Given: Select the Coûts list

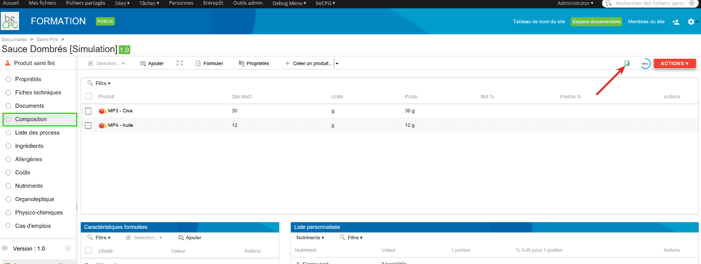Looking at the screenshot, I should pyautogui.click(x=23, y=173).
